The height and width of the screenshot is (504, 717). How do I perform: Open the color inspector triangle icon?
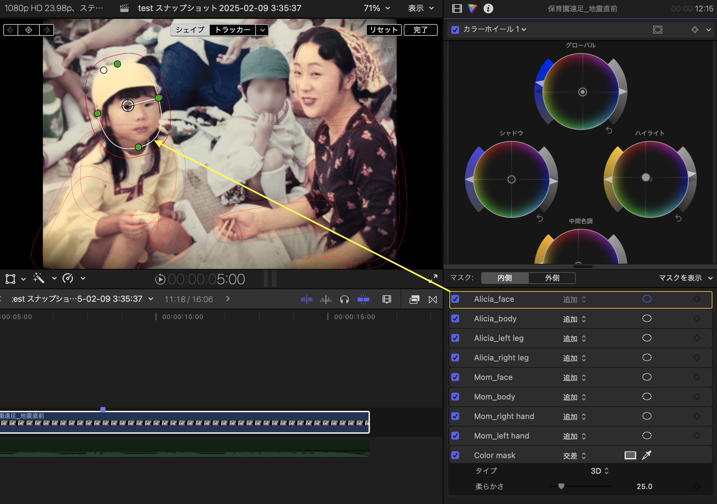point(472,8)
